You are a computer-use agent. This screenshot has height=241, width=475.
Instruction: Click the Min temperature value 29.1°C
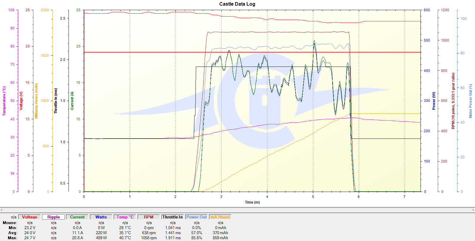(125, 228)
